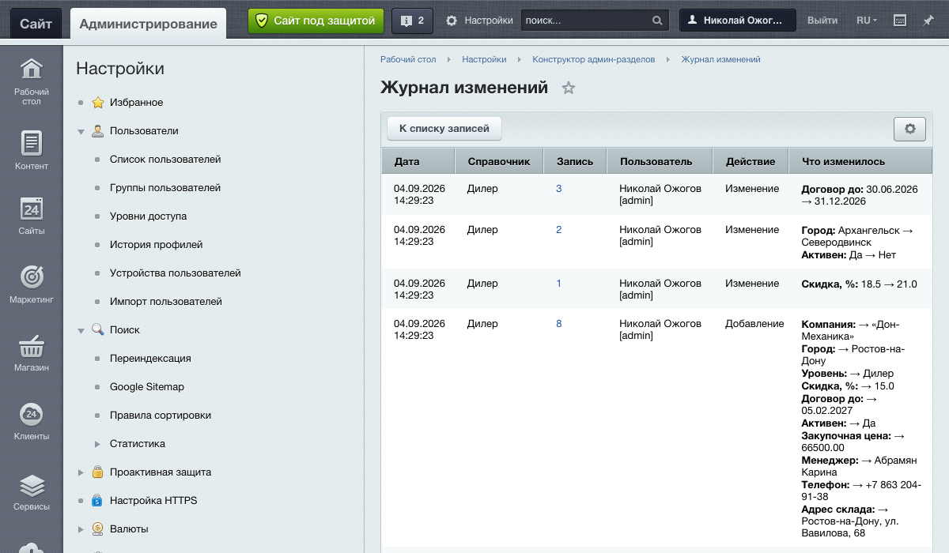Sort by the Запись column header
This screenshot has width=949, height=553.
[x=575, y=161]
